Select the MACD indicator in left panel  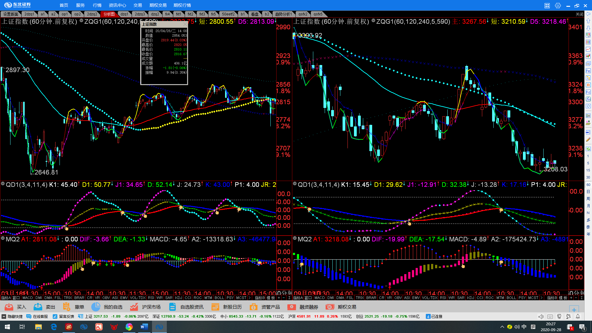tap(27, 298)
